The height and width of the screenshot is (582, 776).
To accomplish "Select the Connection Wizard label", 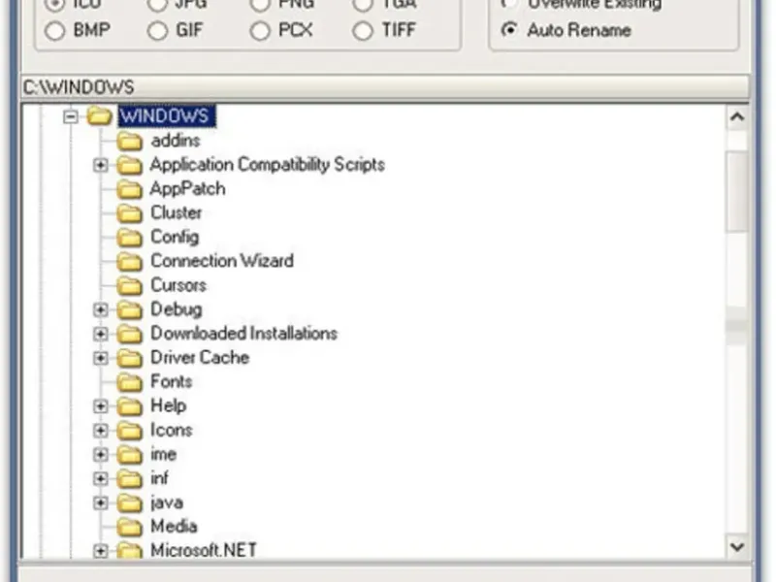I will [x=222, y=261].
